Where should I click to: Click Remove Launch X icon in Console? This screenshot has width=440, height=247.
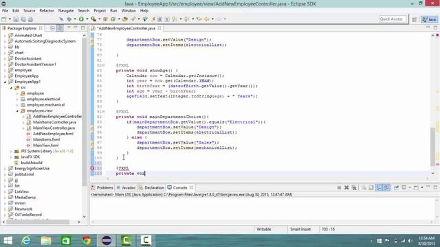tap(346, 187)
